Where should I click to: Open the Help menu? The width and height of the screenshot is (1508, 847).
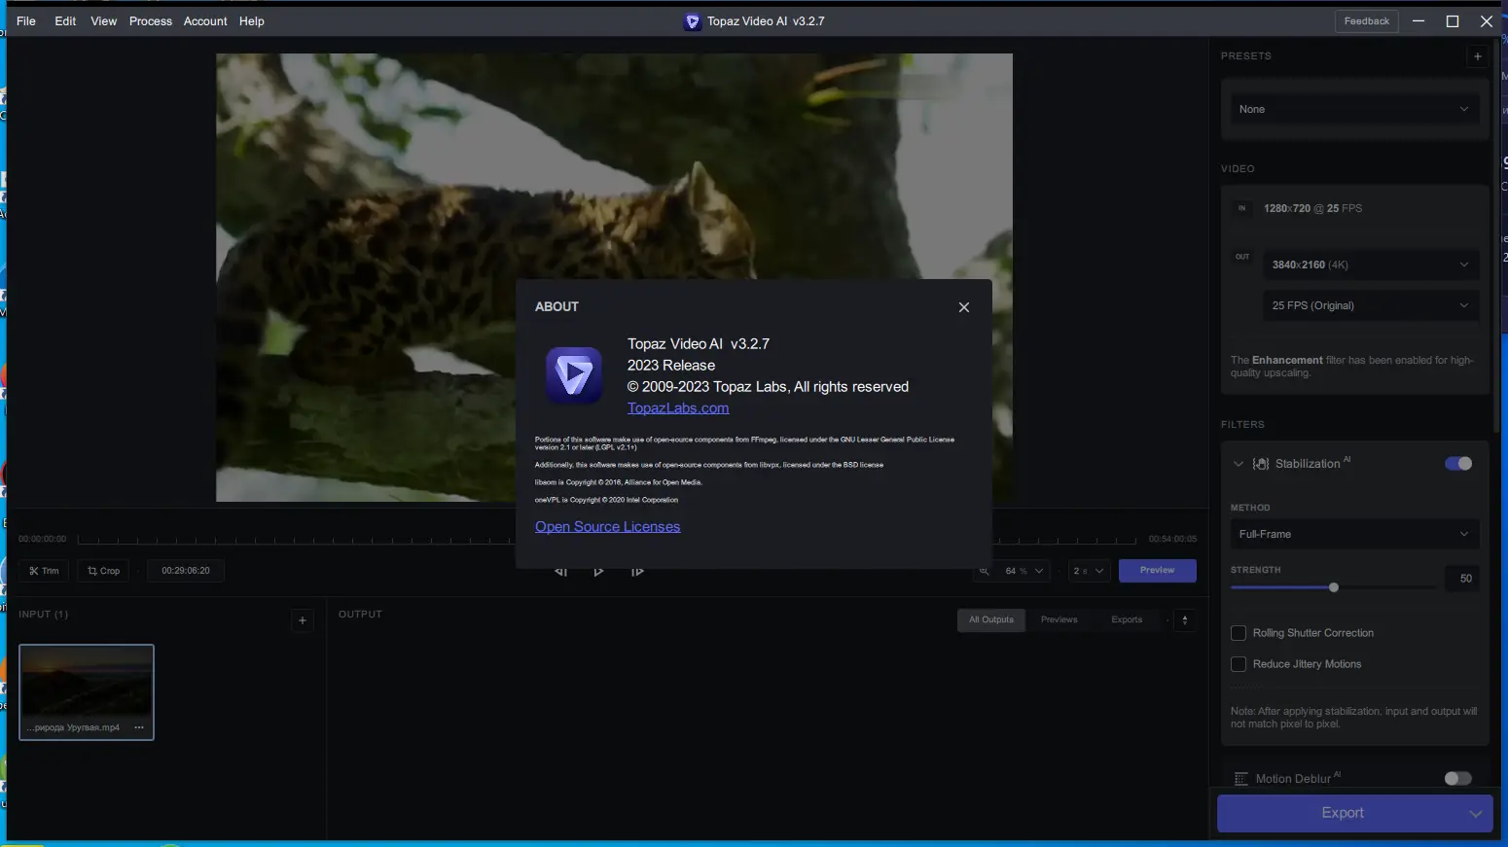coord(252,21)
